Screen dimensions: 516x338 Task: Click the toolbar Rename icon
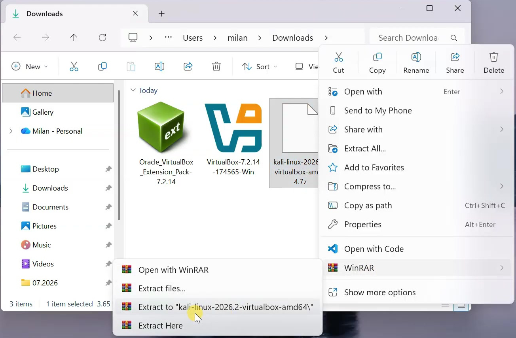(x=159, y=66)
